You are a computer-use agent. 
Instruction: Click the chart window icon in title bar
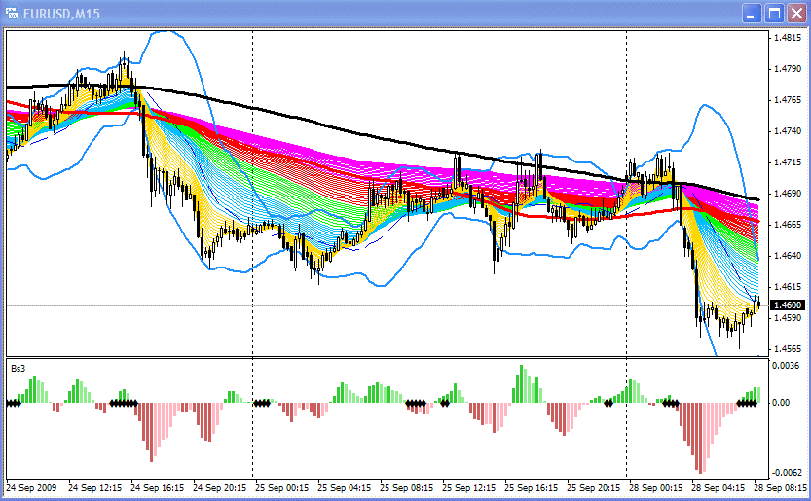point(12,13)
